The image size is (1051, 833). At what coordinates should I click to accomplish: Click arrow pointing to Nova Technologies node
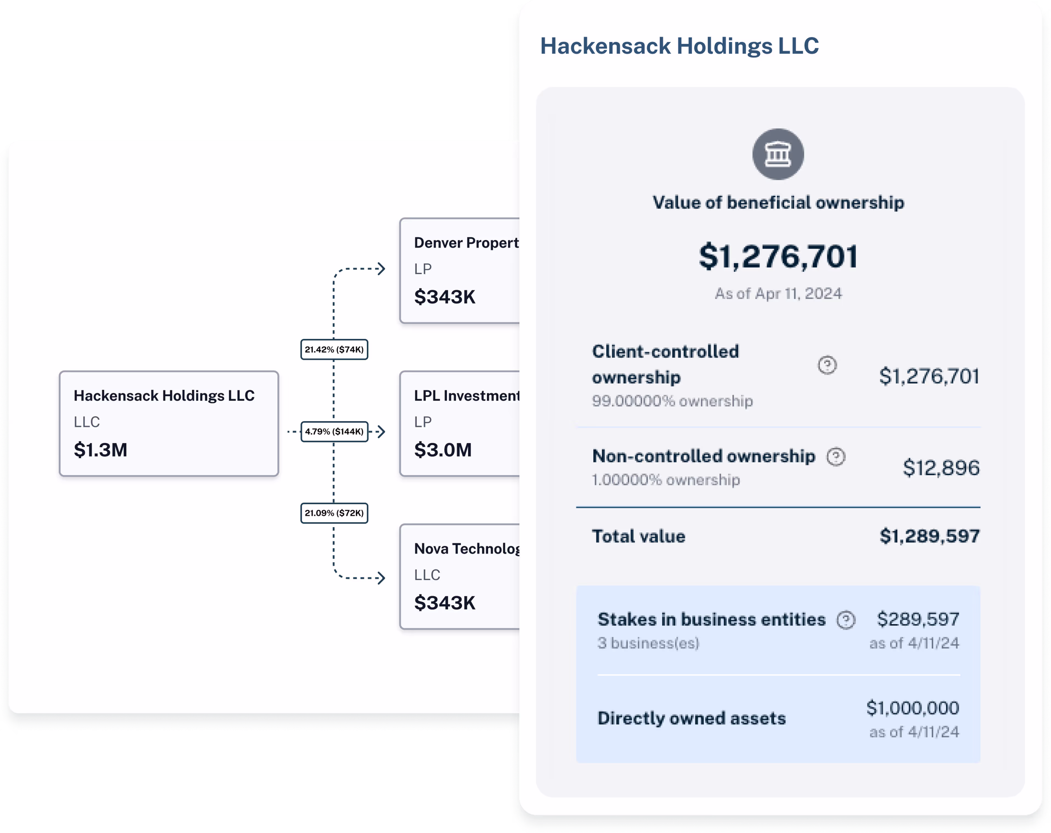click(x=381, y=578)
